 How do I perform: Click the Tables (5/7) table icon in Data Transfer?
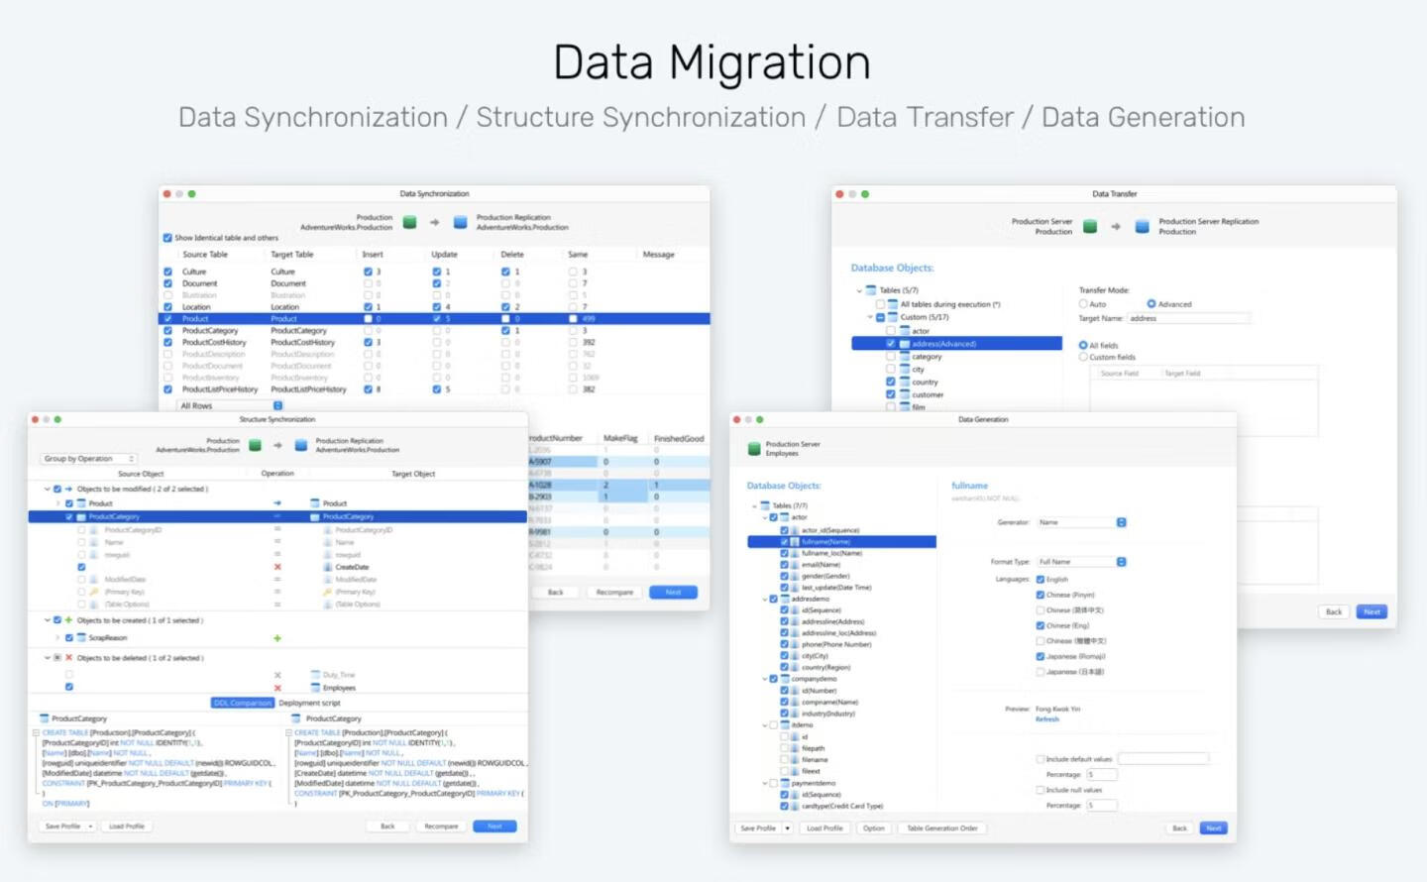pyautogui.click(x=871, y=290)
